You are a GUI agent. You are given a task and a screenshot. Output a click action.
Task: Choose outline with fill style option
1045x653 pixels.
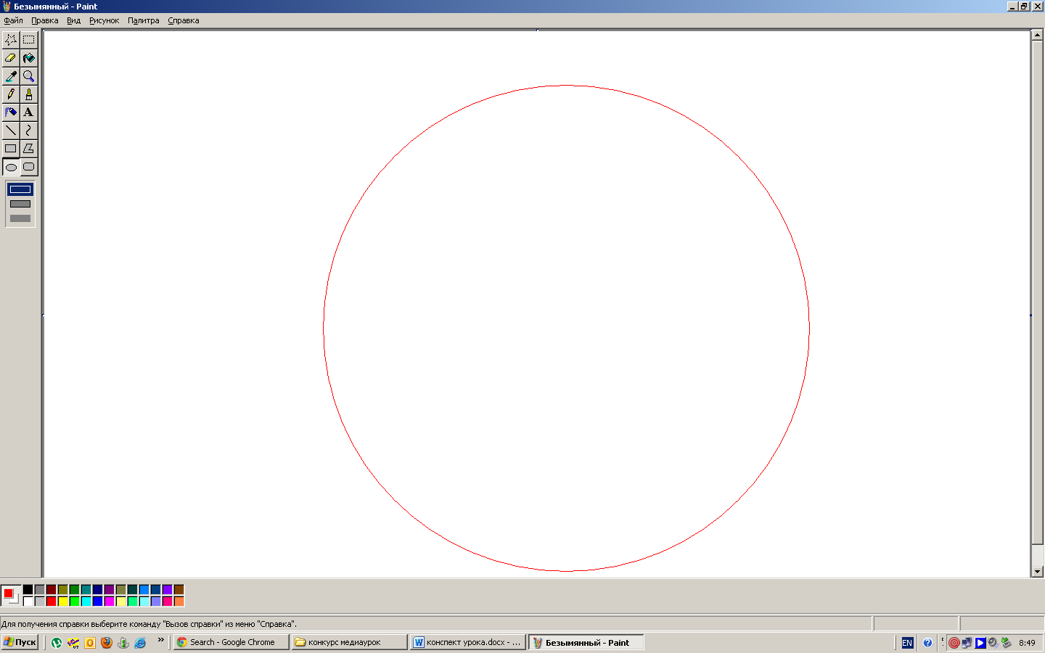click(20, 204)
